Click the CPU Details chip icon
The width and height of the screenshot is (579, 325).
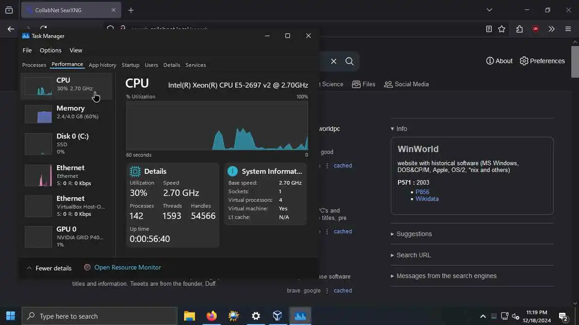pos(135,171)
